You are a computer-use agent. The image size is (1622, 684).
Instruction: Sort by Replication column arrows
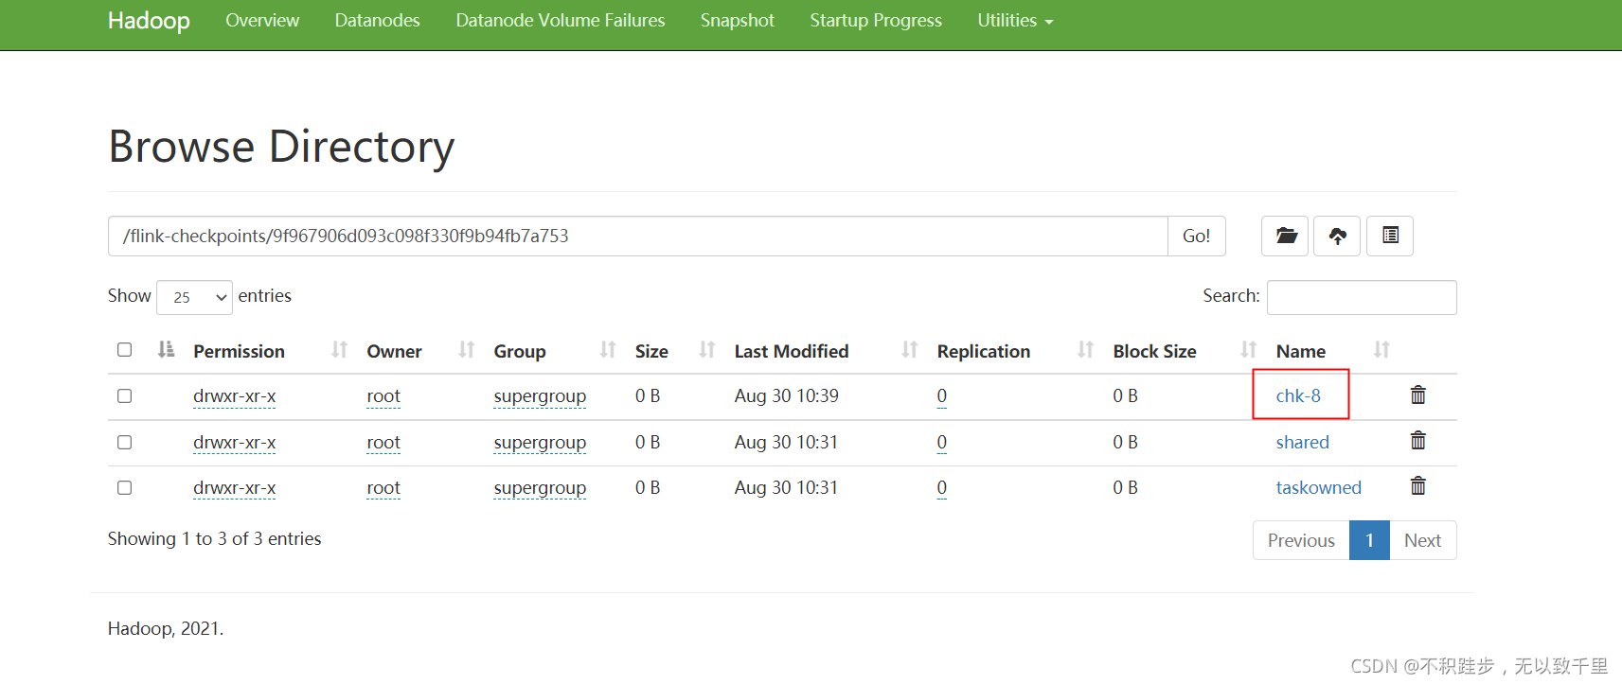pos(1085,350)
